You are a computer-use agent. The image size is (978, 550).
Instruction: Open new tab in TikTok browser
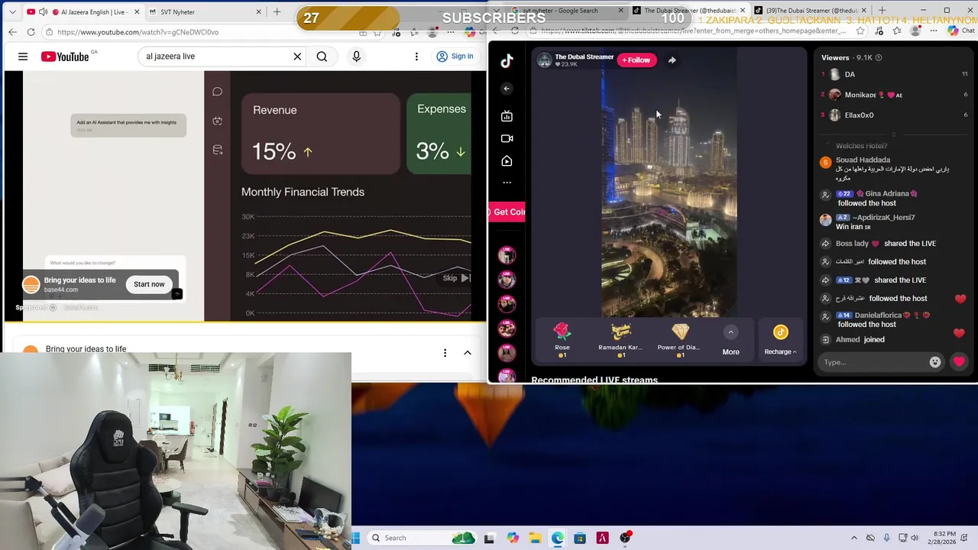[x=882, y=11]
